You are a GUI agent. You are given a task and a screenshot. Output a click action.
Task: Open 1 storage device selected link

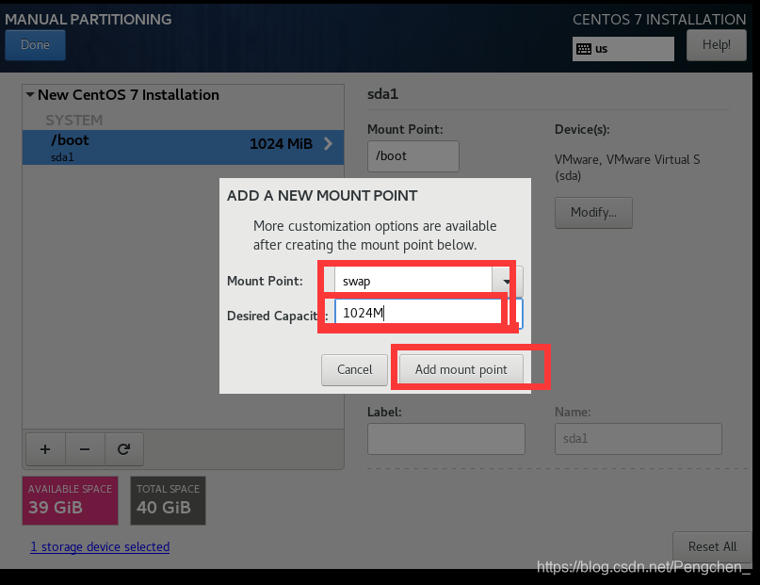(100, 546)
